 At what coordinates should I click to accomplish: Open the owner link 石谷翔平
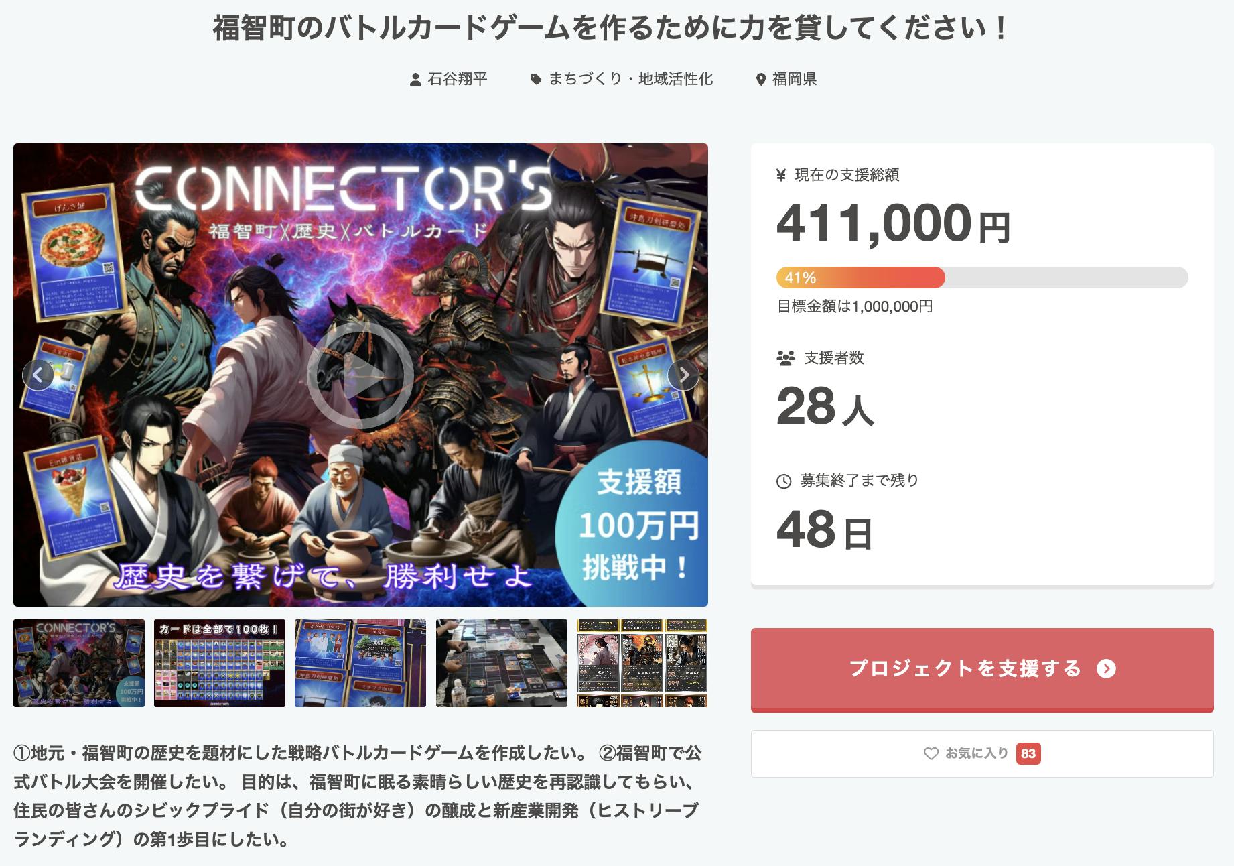(x=458, y=79)
